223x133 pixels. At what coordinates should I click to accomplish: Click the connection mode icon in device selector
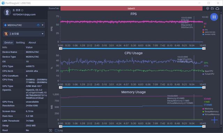tap(38, 25)
